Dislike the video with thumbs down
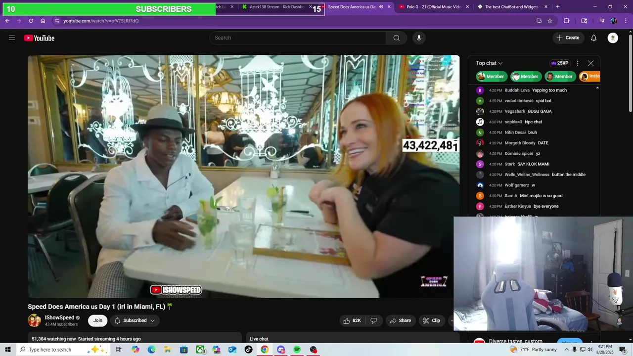This screenshot has width=633, height=356. (x=374, y=320)
